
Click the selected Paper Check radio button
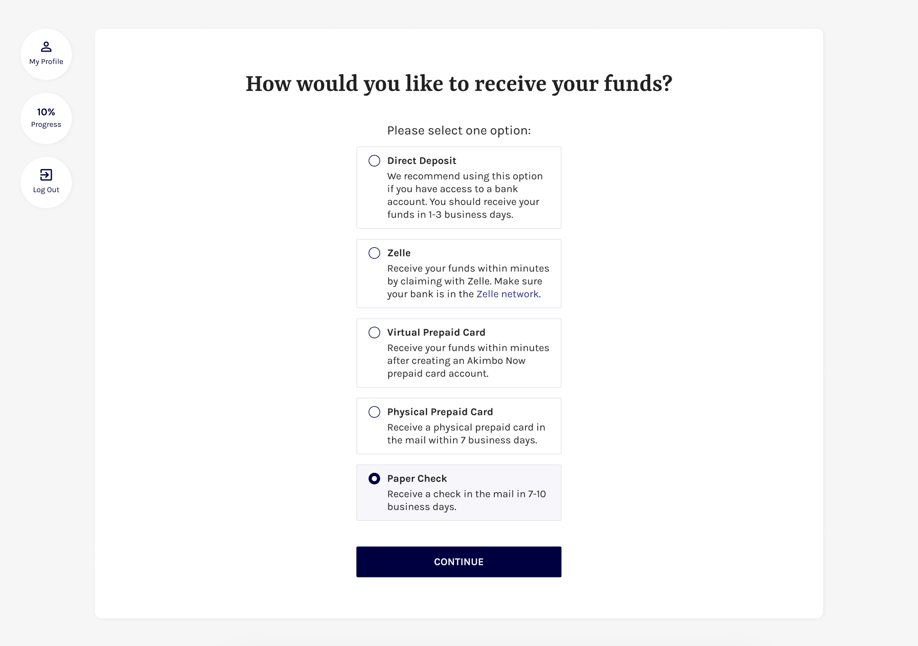point(374,479)
